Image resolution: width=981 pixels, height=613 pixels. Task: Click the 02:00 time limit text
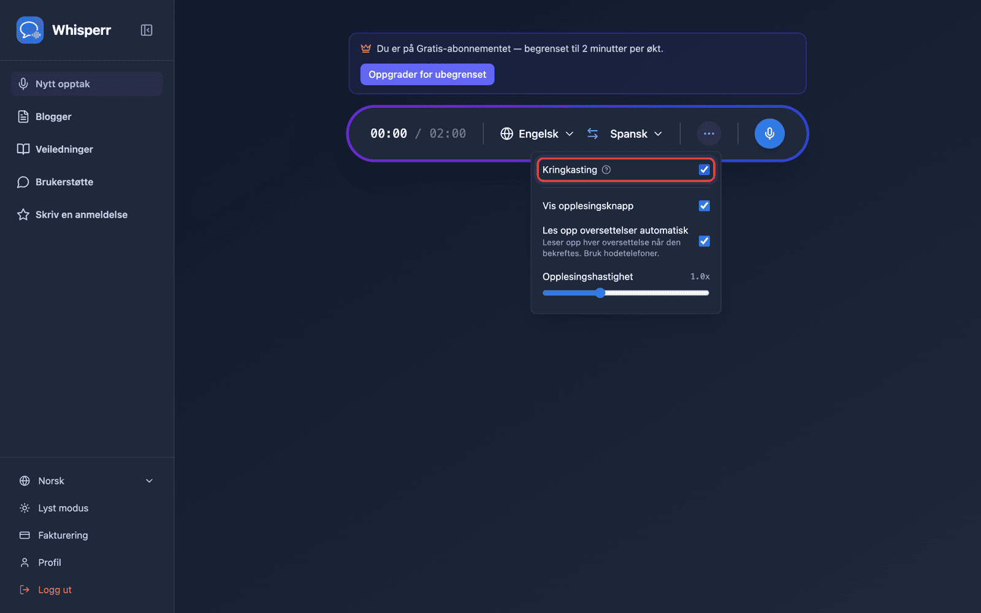(448, 134)
